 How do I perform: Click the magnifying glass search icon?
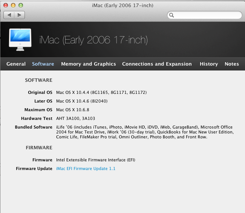pyautogui.click(x=171, y=15)
